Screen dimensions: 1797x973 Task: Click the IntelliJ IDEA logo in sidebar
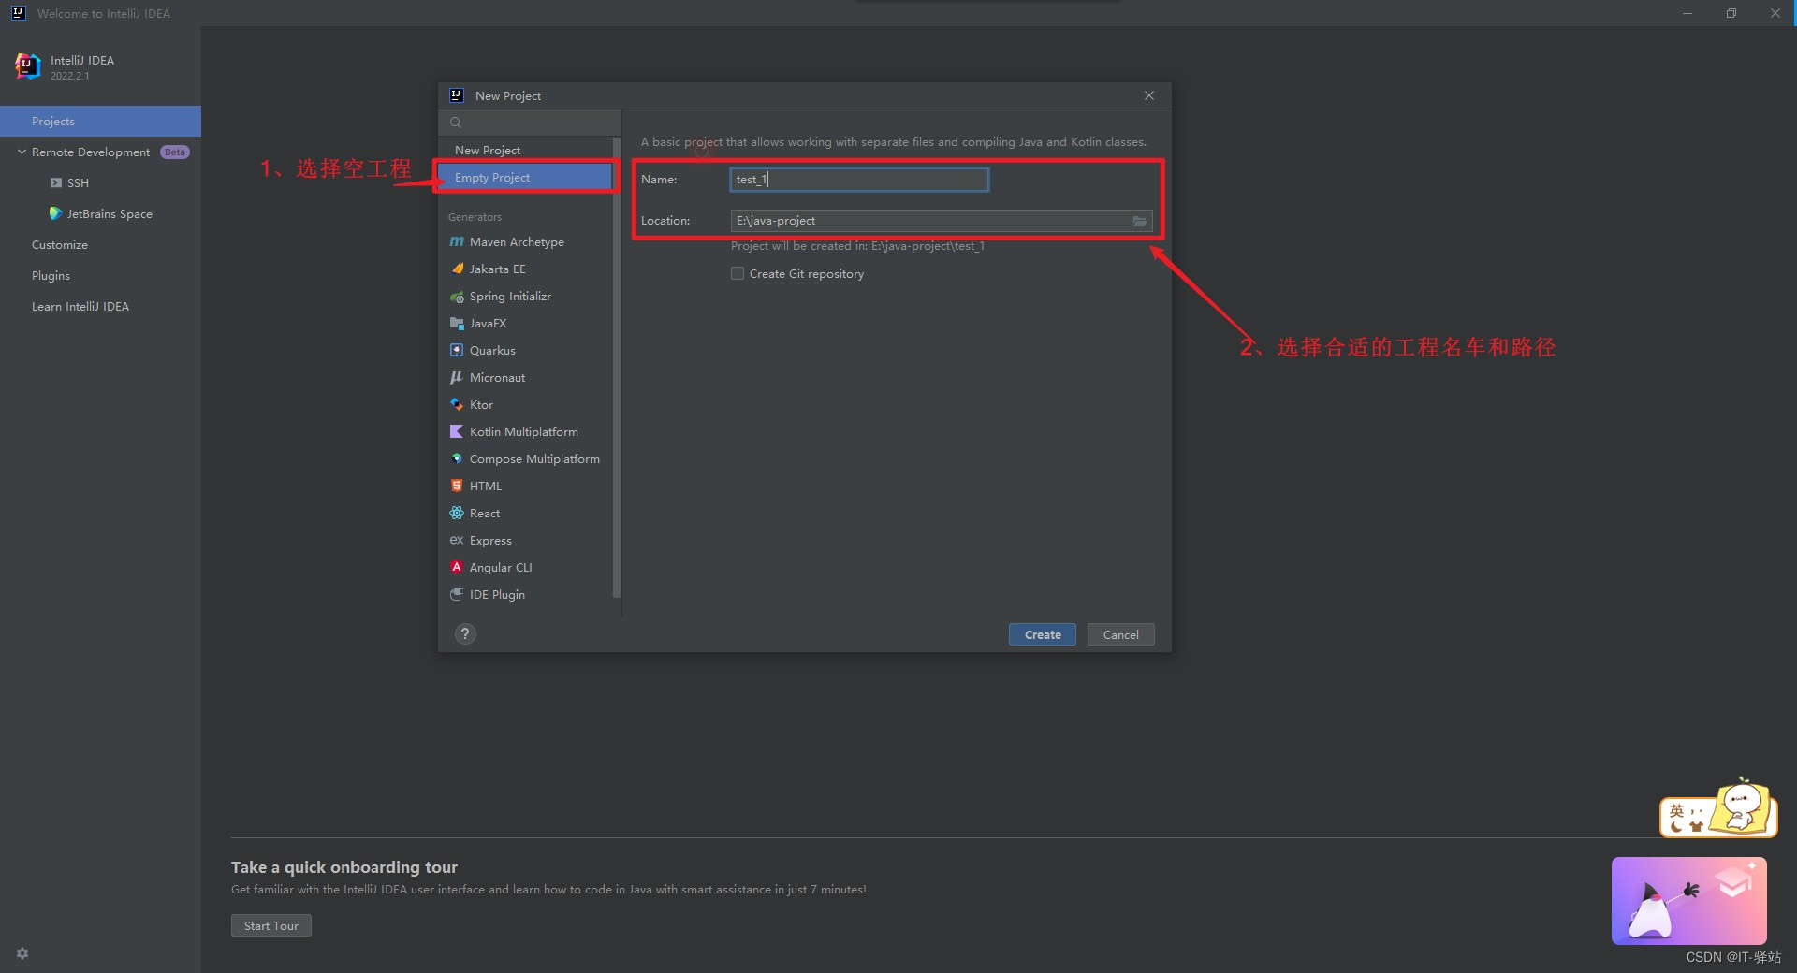tap(28, 66)
